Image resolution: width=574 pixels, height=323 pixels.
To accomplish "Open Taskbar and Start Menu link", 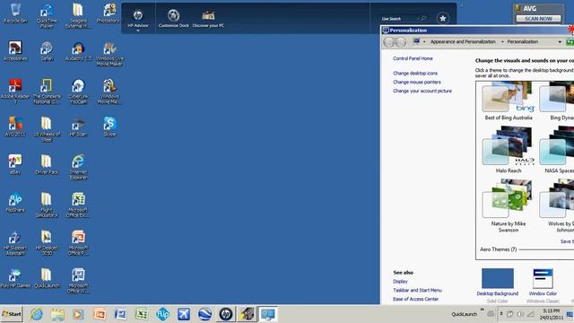I will [x=417, y=290].
